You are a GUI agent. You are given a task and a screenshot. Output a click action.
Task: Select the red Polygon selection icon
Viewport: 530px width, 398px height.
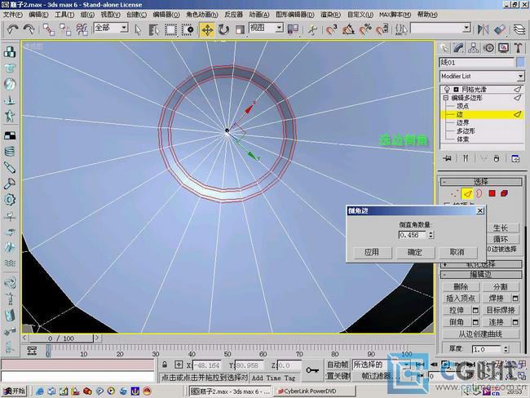[492, 194]
